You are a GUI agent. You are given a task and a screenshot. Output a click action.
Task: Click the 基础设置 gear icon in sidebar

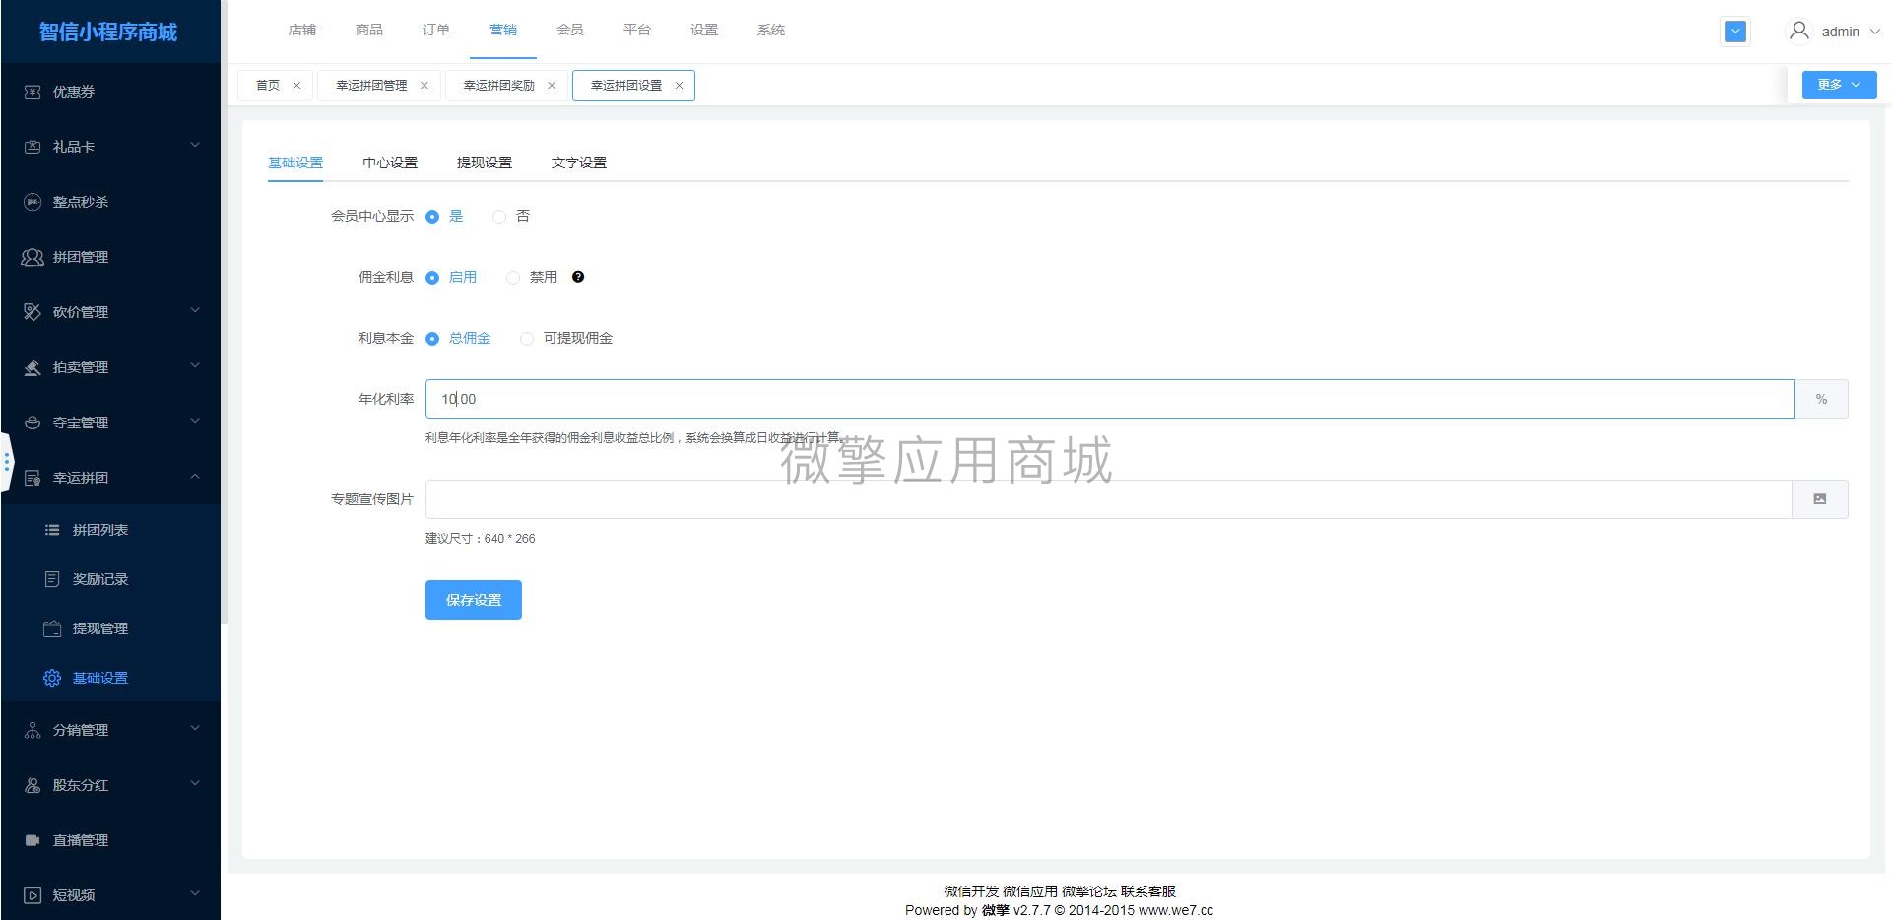point(52,678)
